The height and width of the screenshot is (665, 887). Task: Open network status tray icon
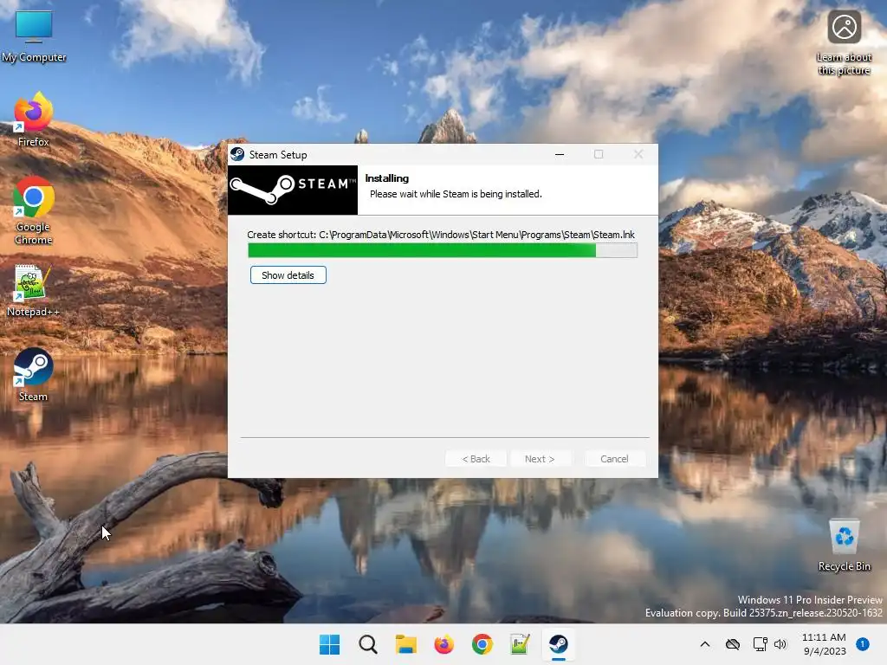pos(760,644)
